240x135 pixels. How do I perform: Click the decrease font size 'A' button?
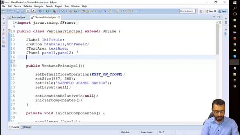click(28, 11)
